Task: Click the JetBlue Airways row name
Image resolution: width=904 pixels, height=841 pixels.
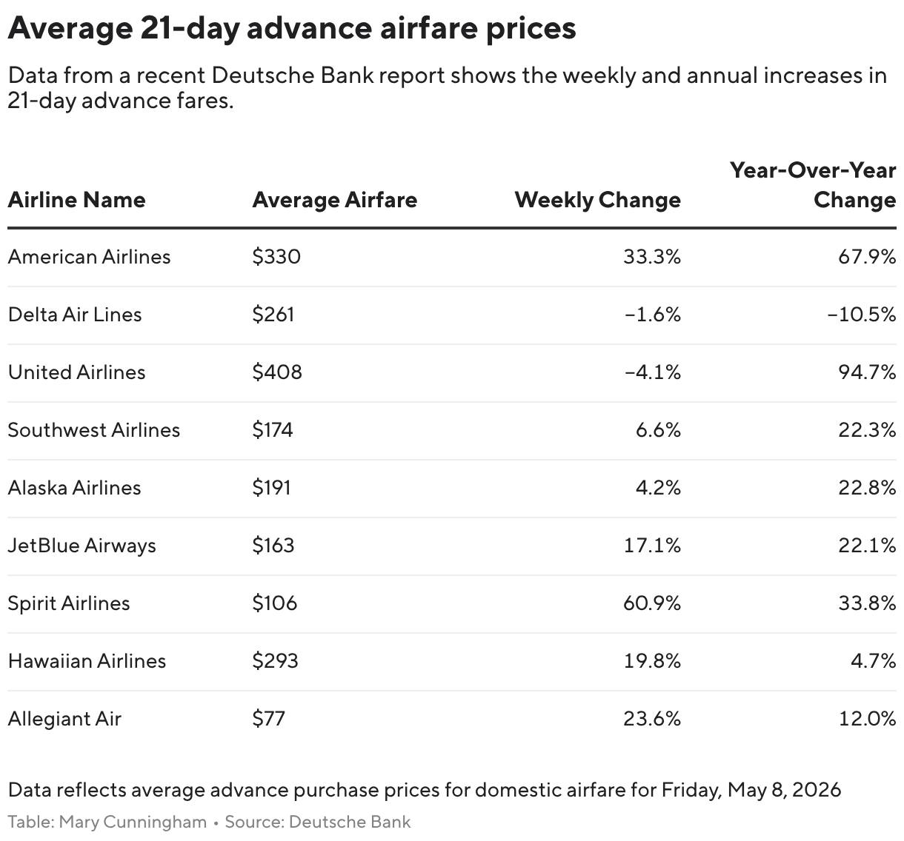Action: 82,546
